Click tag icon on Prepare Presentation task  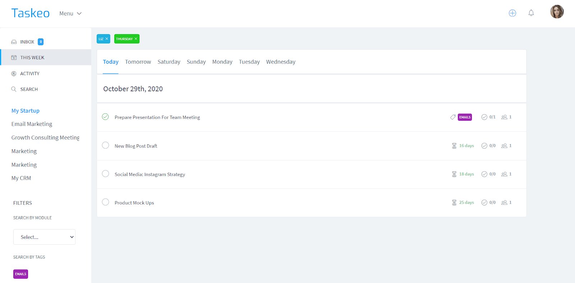pos(453,117)
